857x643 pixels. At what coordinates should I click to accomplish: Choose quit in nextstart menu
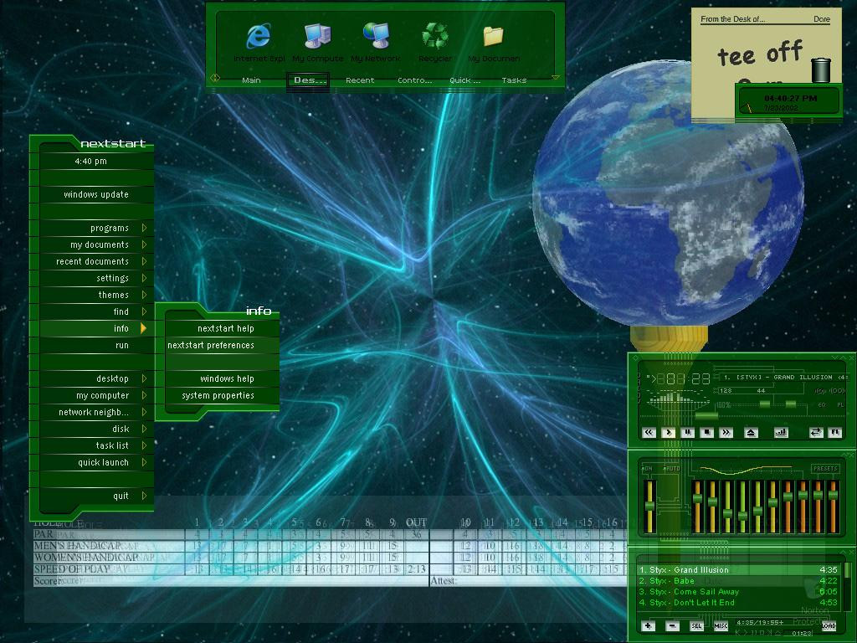click(x=96, y=496)
